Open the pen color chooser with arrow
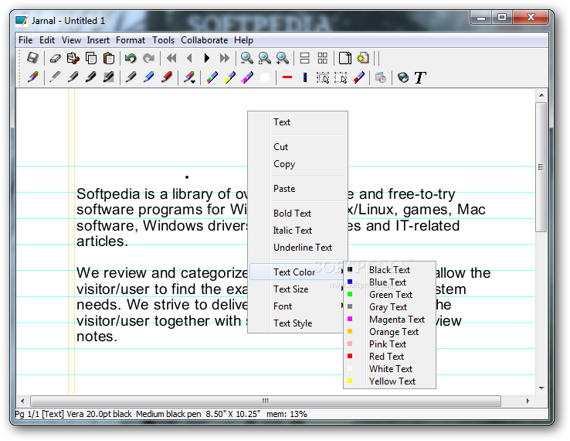Screen dimensions: 570x441 pyautogui.click(x=189, y=77)
